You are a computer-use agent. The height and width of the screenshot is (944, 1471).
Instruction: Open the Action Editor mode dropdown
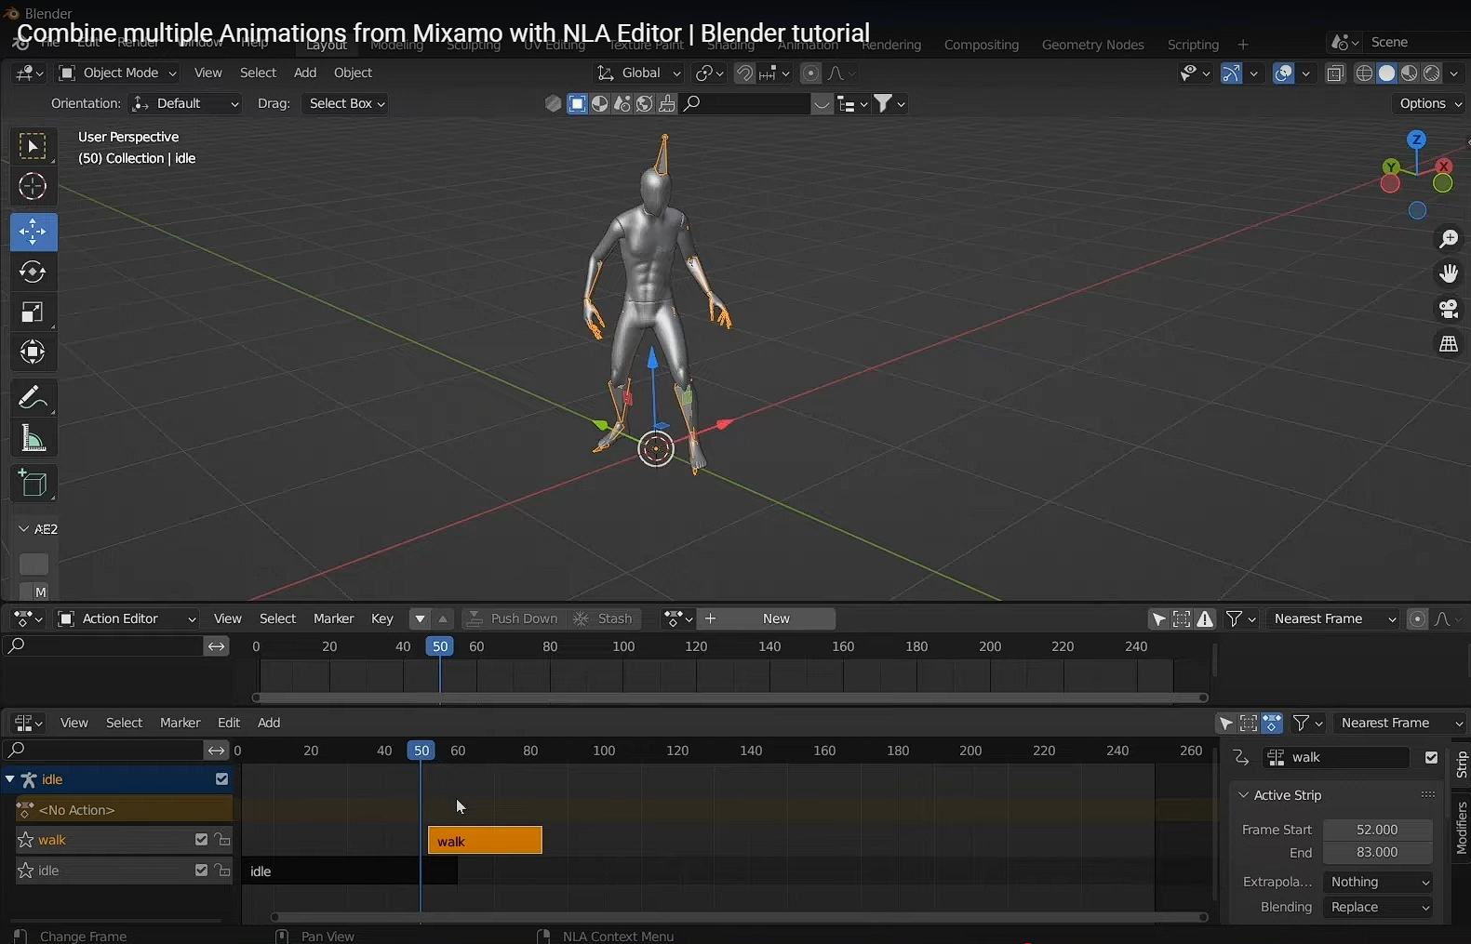[x=127, y=618]
